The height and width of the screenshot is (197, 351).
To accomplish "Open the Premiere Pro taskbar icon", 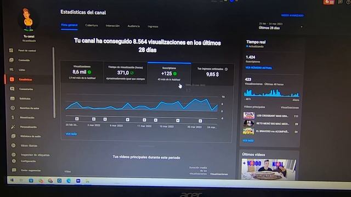I will point(78,181).
